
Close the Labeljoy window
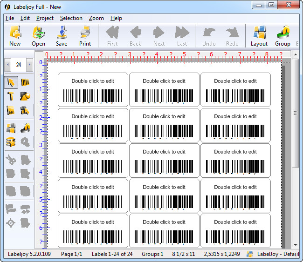coord(289,5)
